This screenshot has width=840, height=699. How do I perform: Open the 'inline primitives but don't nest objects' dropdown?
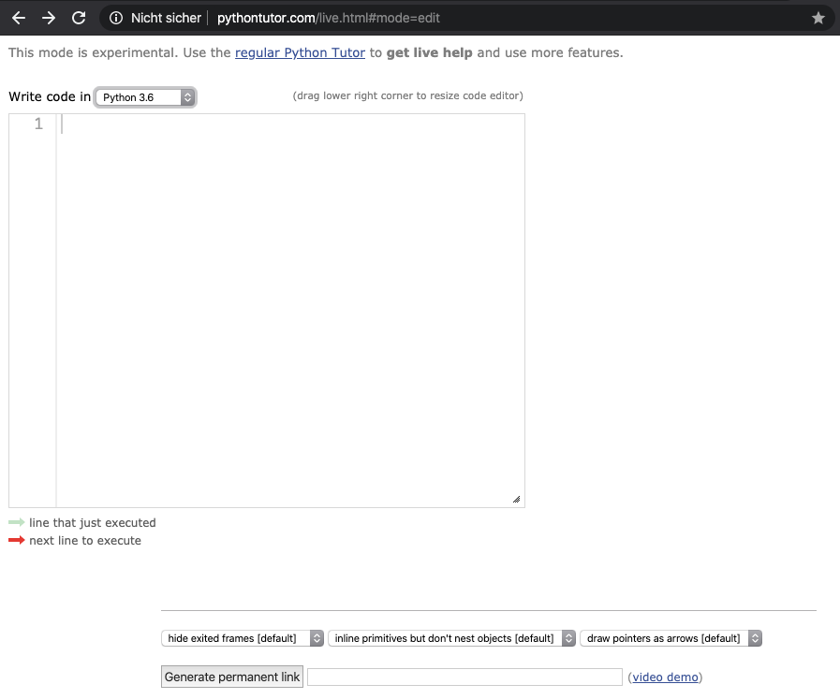(451, 638)
